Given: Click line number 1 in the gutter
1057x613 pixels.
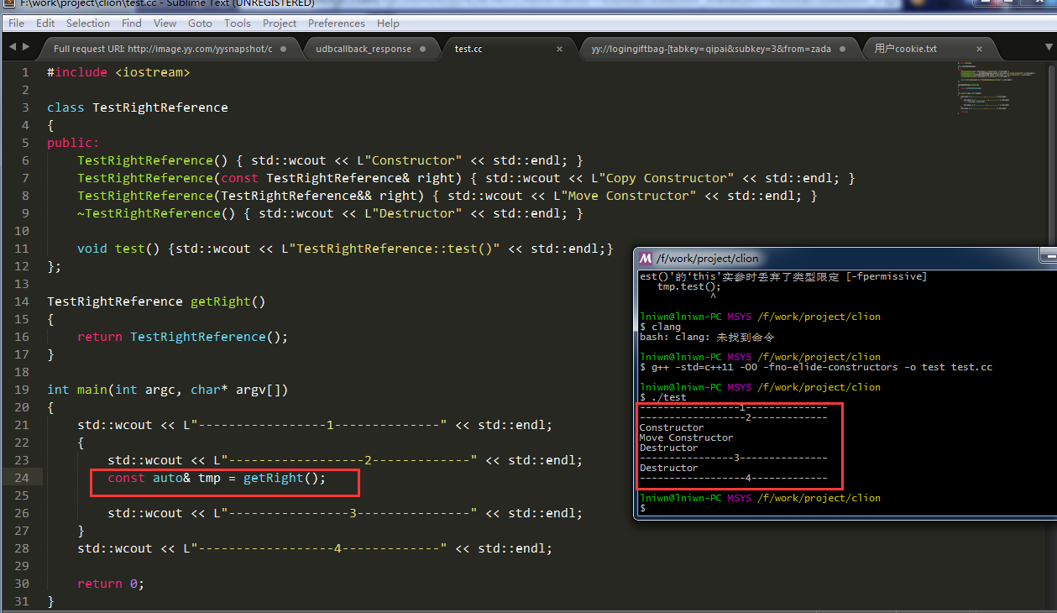Looking at the screenshot, I should [25, 72].
